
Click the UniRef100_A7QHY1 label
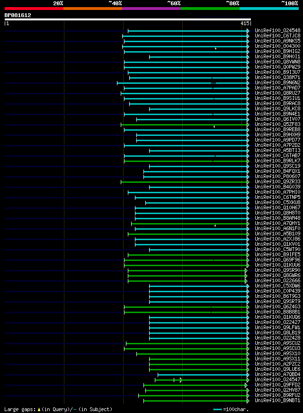click(277, 224)
